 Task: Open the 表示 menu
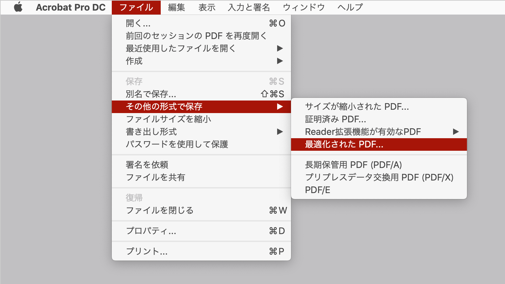click(207, 7)
